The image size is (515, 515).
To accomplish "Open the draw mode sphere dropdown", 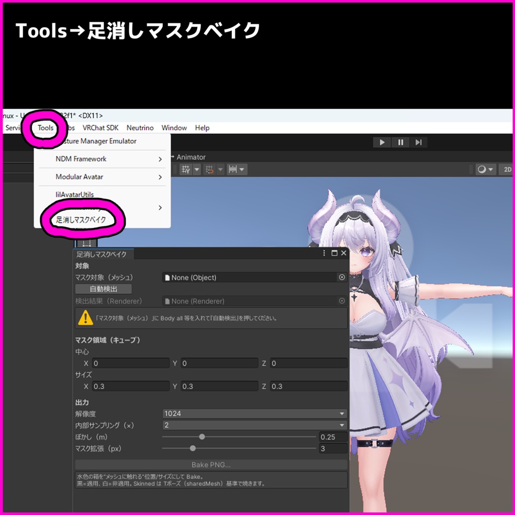I will pyautogui.click(x=485, y=169).
